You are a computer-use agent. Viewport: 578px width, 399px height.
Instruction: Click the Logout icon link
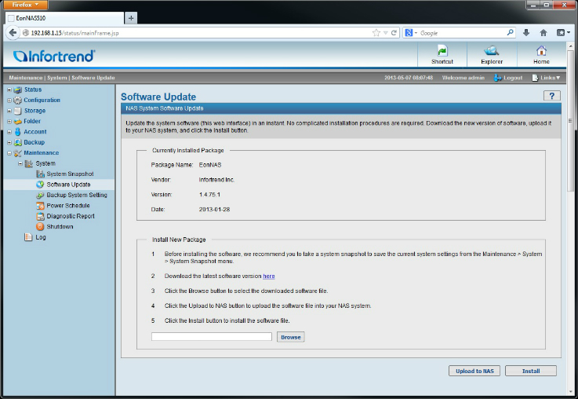coord(497,78)
